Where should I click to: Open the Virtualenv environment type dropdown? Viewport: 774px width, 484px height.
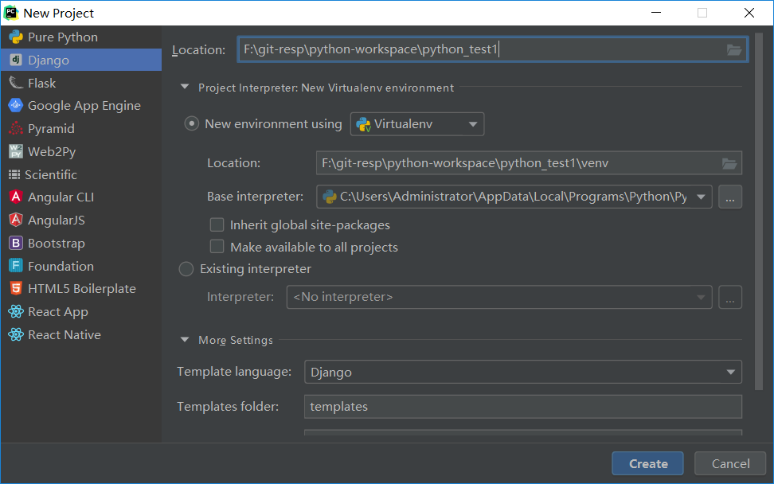coord(417,124)
